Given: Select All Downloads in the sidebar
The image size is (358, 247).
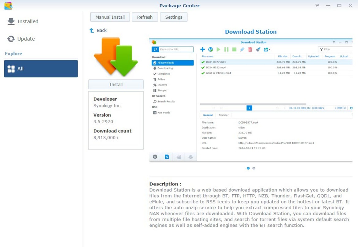Looking at the screenshot, I should coord(173,63).
